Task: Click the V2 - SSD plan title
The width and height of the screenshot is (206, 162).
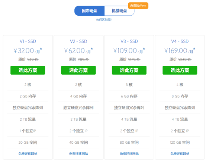Action: click(78, 41)
